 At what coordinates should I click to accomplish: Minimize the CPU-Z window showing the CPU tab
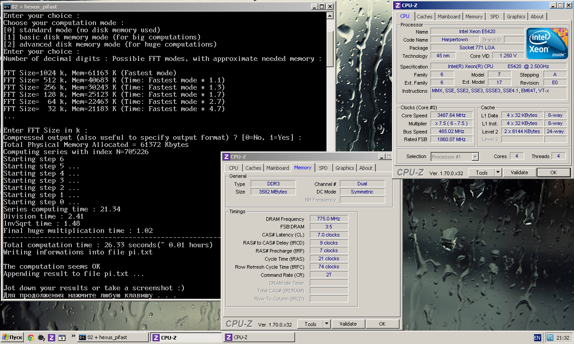[x=552, y=5]
